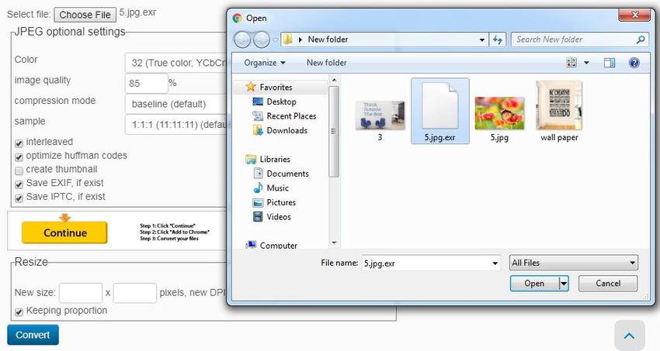The image size is (660, 351).
Task: Expand the All Files type dropdown
Action: click(573, 263)
